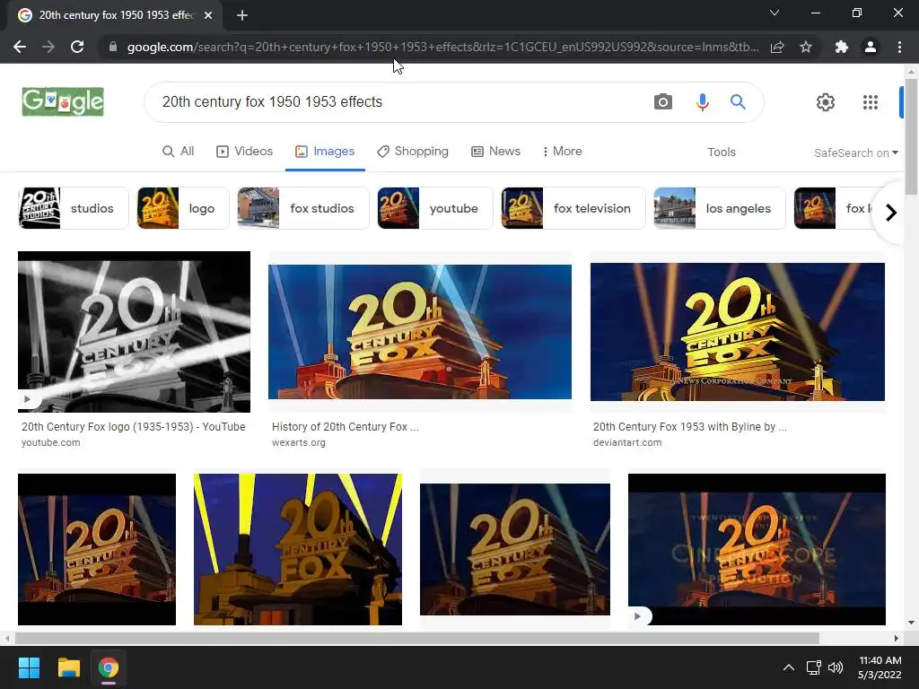Open the Windows Start menu

pyautogui.click(x=29, y=667)
